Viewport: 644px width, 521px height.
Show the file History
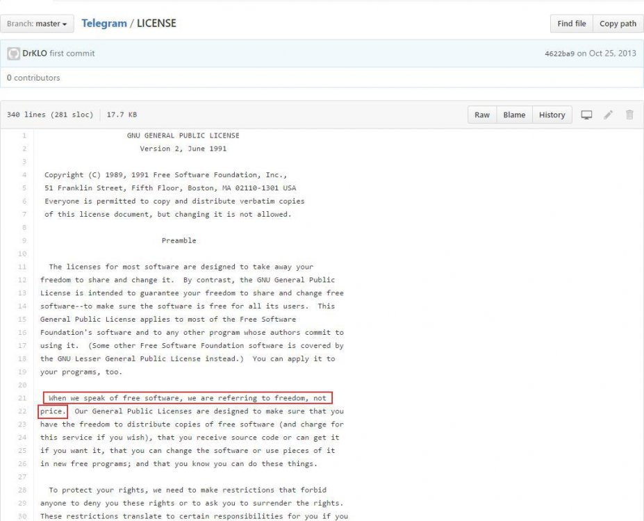pos(552,115)
